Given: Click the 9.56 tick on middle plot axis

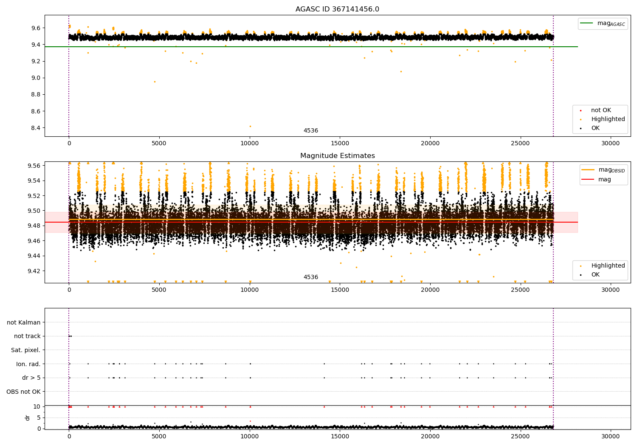Looking at the screenshot, I should coord(34,166).
